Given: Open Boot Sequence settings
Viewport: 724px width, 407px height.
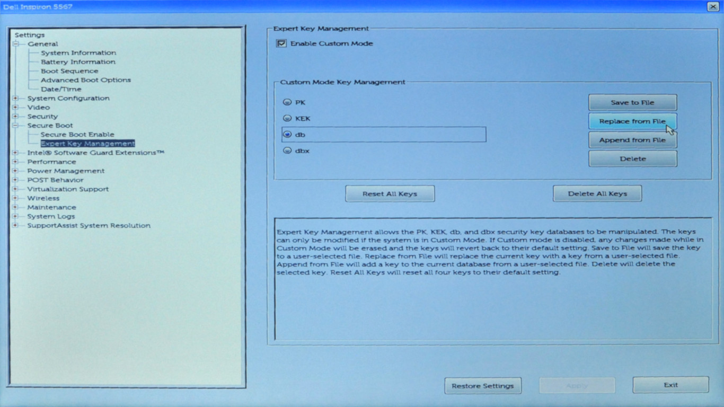Looking at the screenshot, I should pos(69,71).
